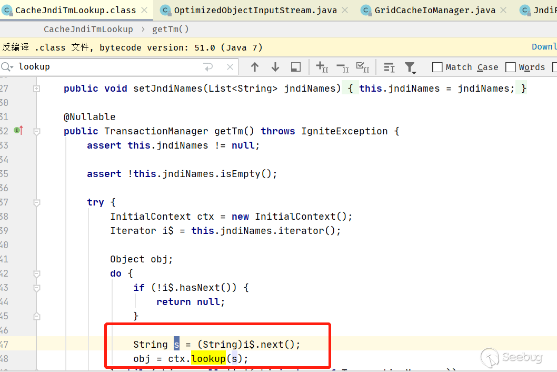Collapse the getTm method fold
This screenshot has height=372, width=557.
coord(37,131)
